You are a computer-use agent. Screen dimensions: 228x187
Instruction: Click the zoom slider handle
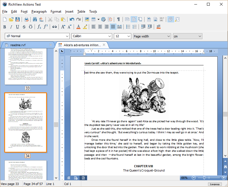coord(204,178)
